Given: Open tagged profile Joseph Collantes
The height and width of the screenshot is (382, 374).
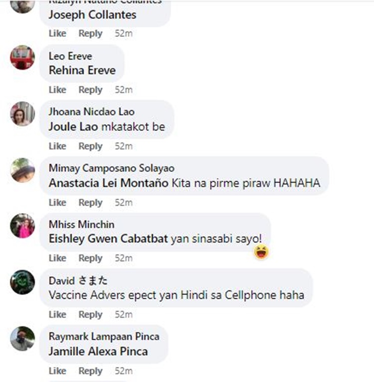Looking at the screenshot, I should pyautogui.click(x=92, y=15).
